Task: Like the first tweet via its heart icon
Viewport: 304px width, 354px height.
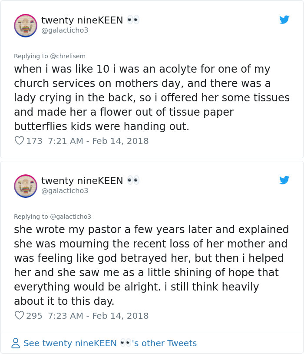Action: point(19,141)
